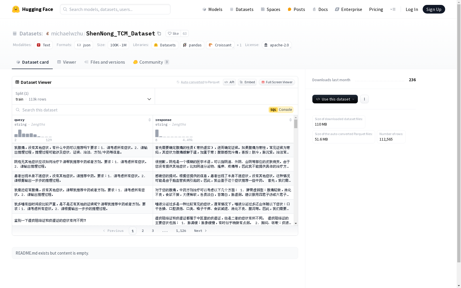Click the response lengths histogram
The height and width of the screenshot is (288, 461).
pyautogui.click(x=174, y=133)
